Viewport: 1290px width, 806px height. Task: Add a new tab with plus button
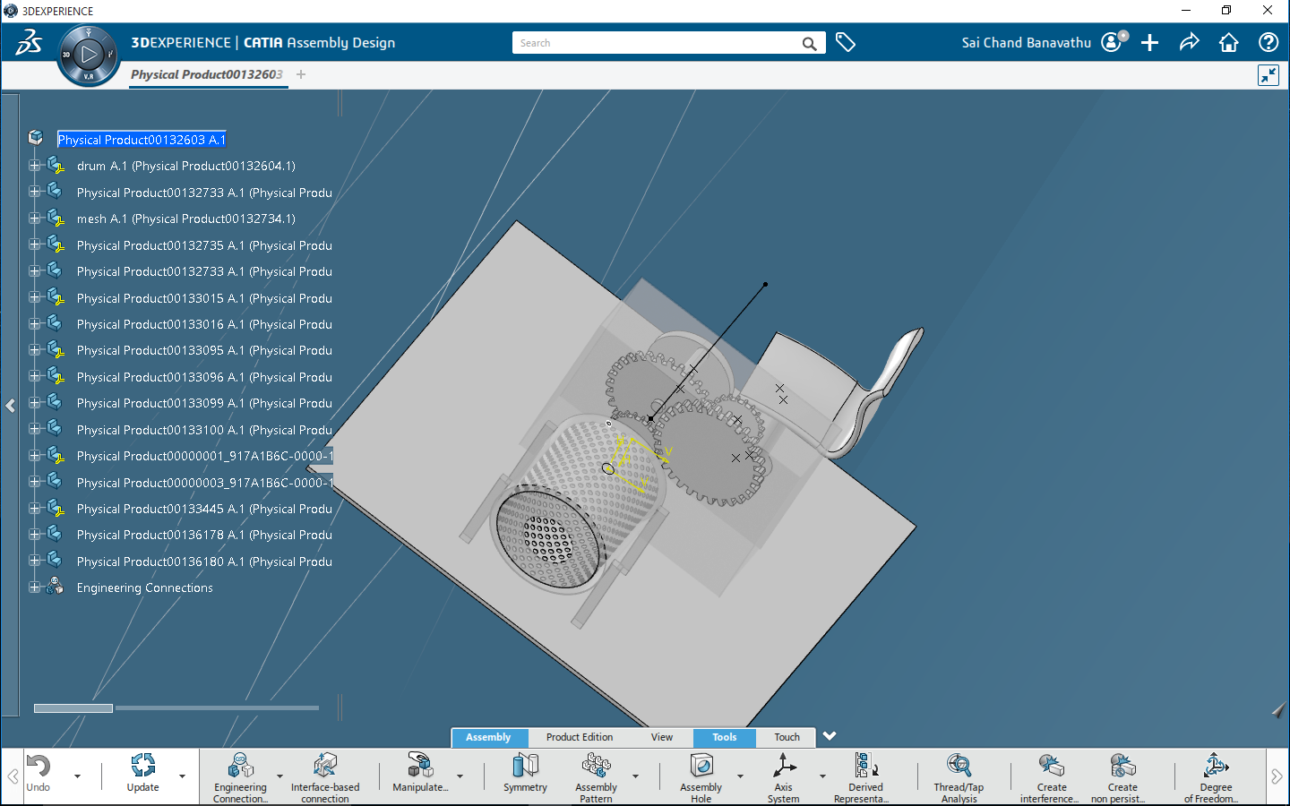pos(301,74)
